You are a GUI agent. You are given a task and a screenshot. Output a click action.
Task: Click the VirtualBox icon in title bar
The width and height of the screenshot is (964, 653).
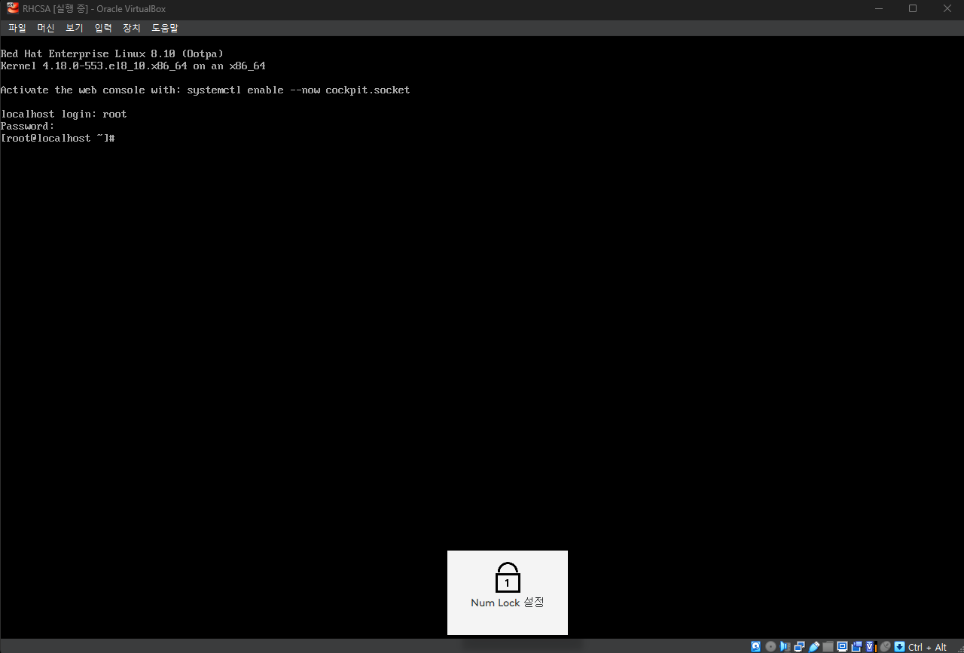12,8
